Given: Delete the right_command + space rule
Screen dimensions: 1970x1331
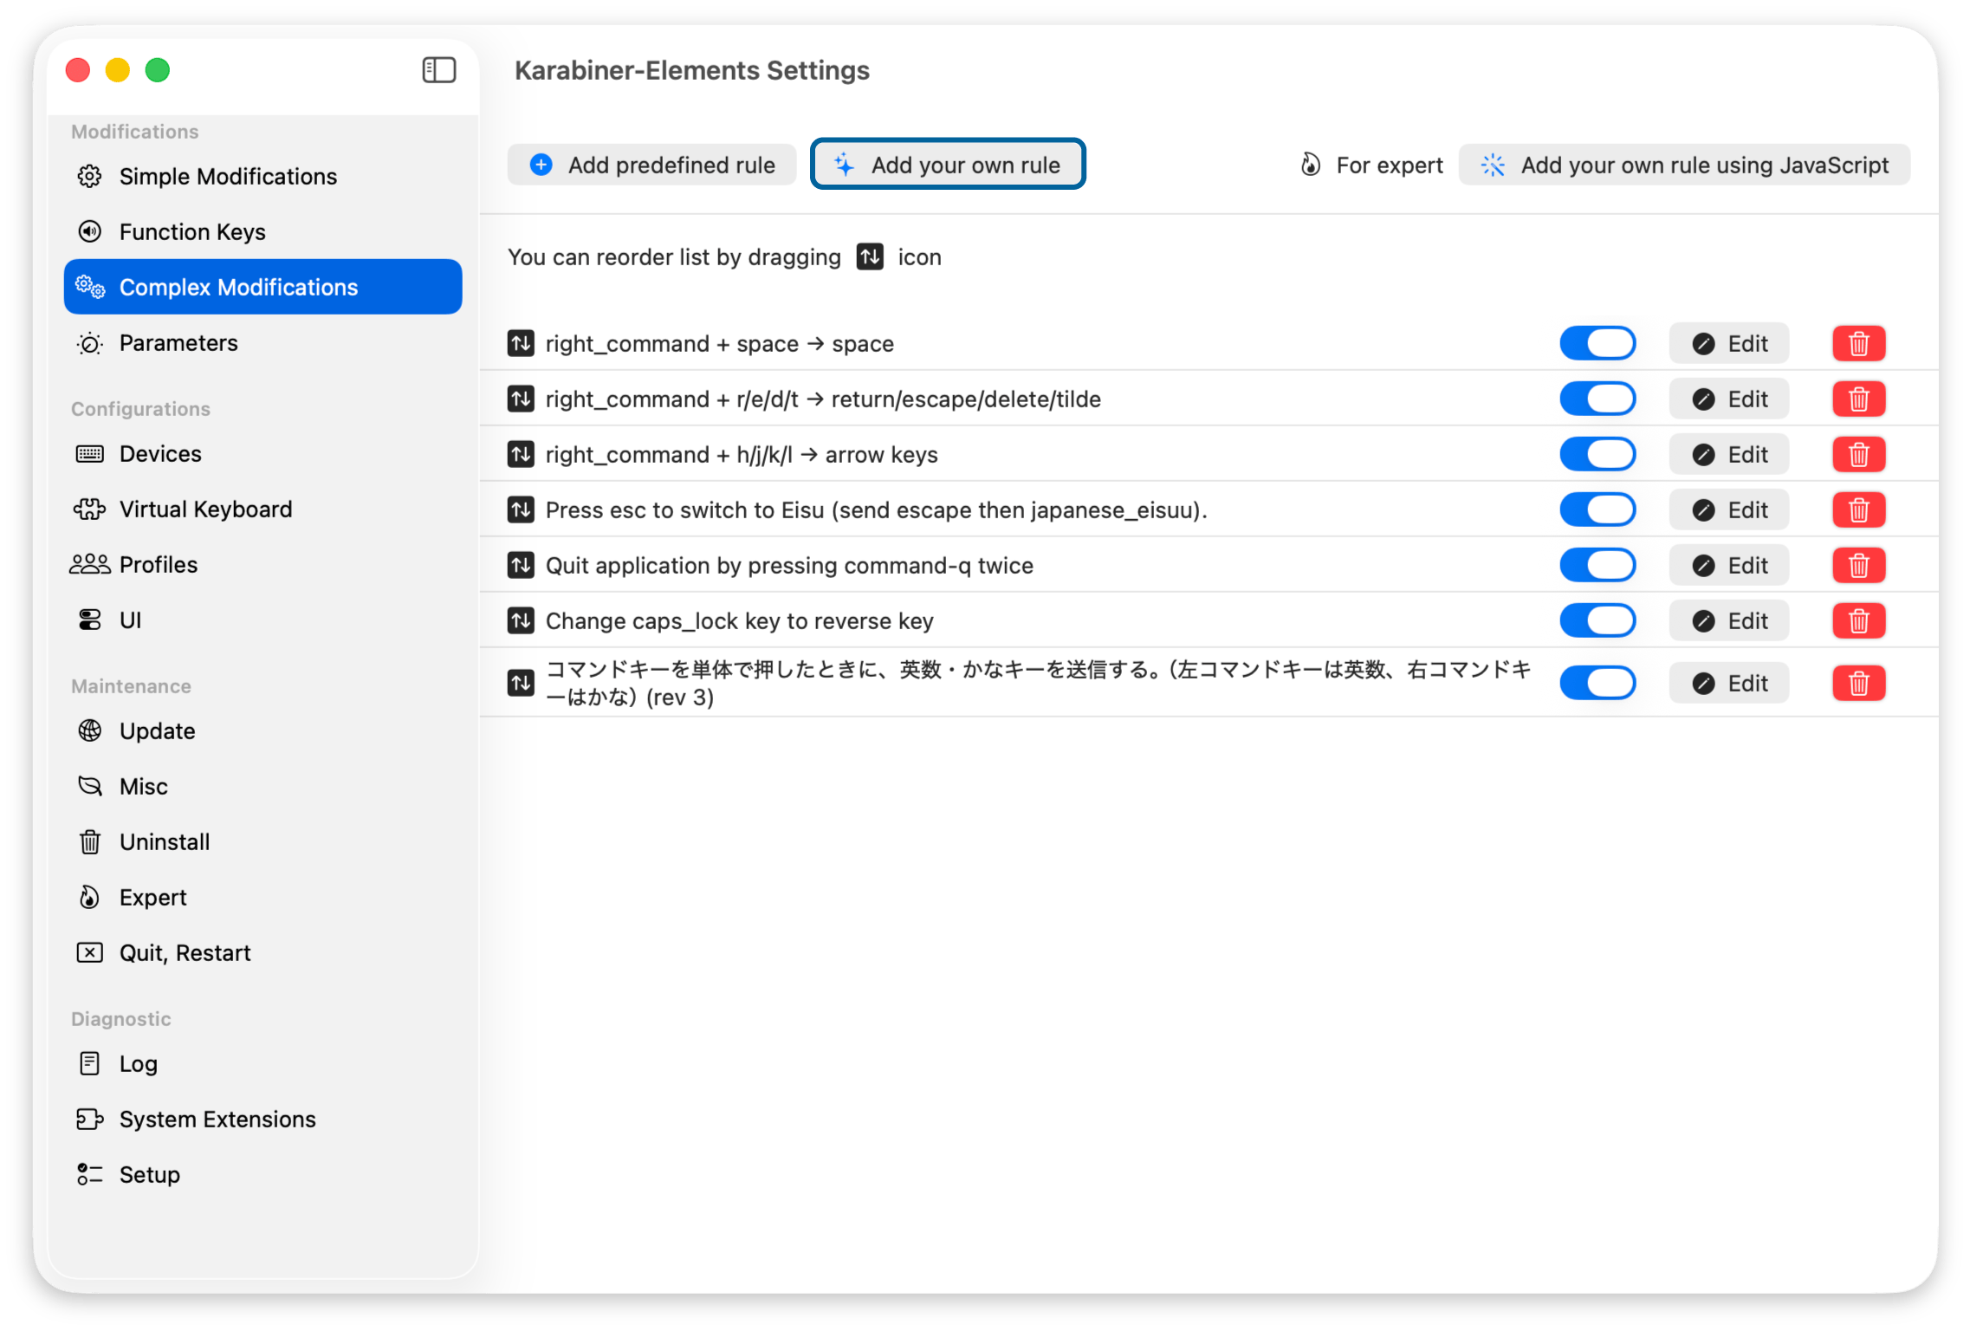Looking at the screenshot, I should [1858, 344].
